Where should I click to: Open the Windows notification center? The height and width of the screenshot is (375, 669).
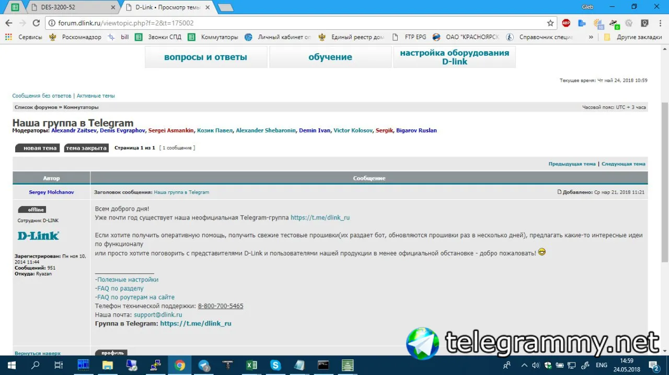tap(654, 366)
